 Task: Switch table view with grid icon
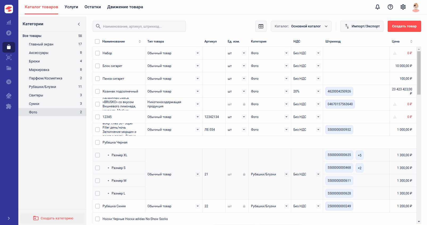[x=261, y=26]
